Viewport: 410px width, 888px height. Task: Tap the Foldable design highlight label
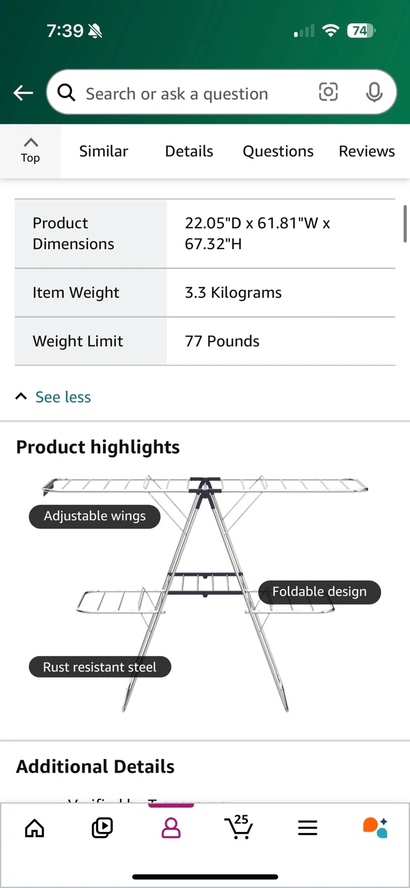(319, 592)
